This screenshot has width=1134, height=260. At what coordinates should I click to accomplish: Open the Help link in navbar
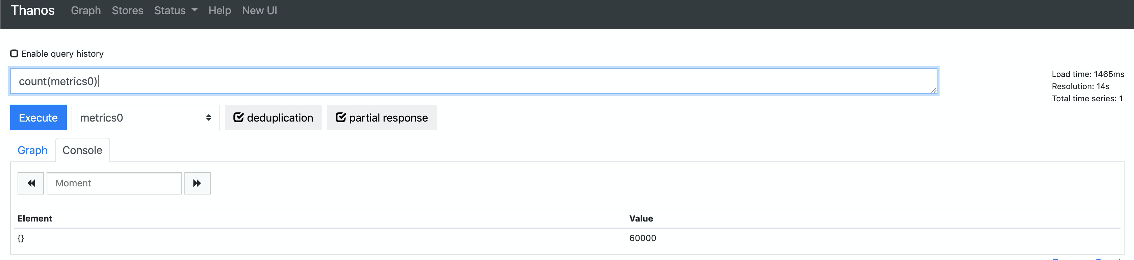point(220,10)
